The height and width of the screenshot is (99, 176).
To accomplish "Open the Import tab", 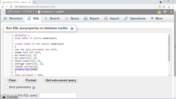I will click(x=112, y=18).
